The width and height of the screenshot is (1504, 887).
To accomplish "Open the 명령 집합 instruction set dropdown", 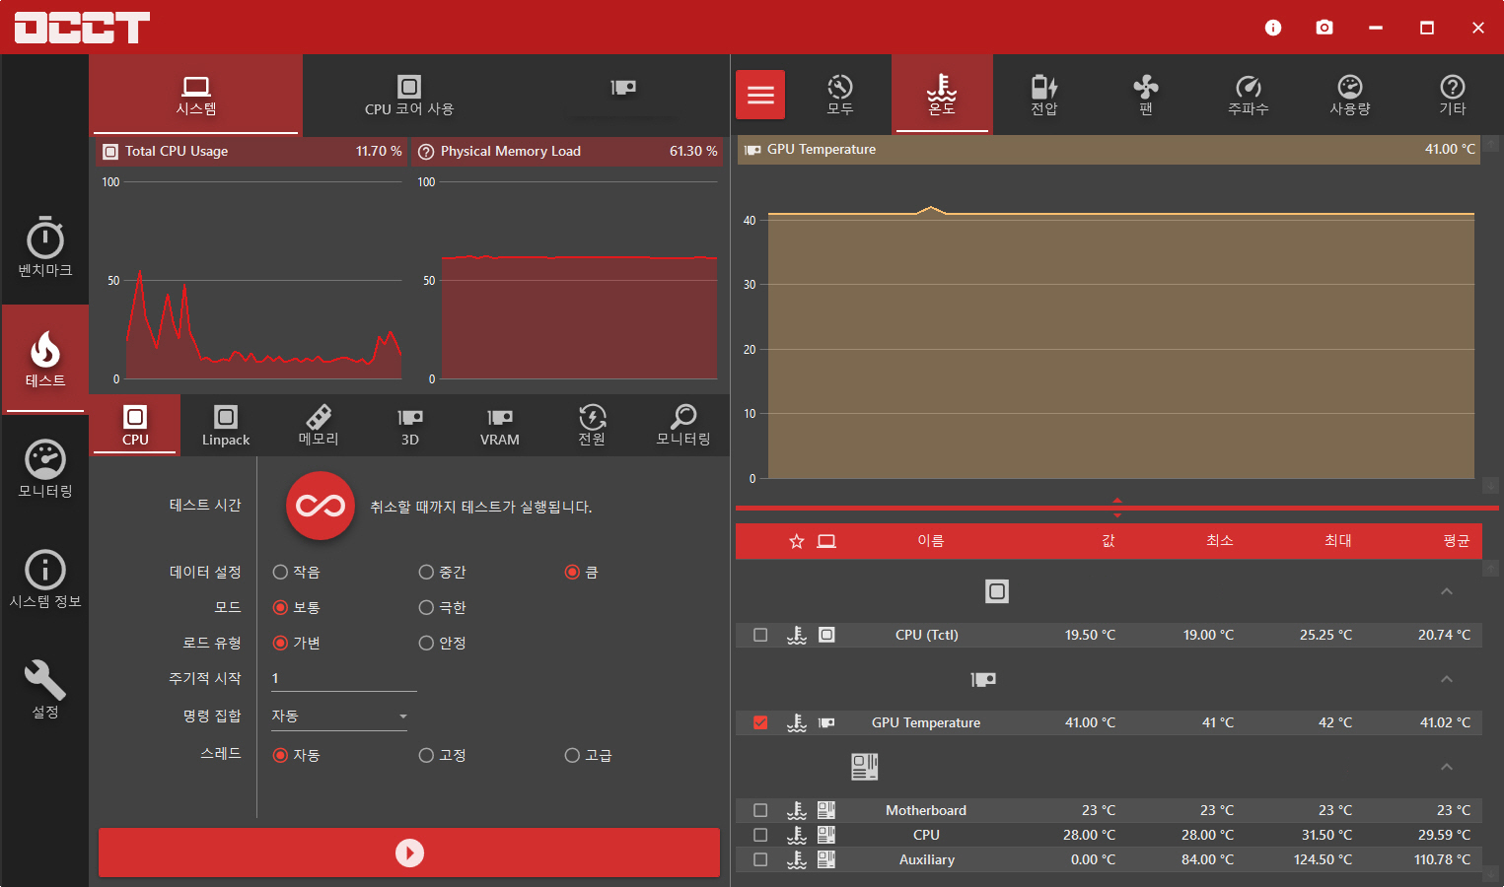I will [x=339, y=716].
